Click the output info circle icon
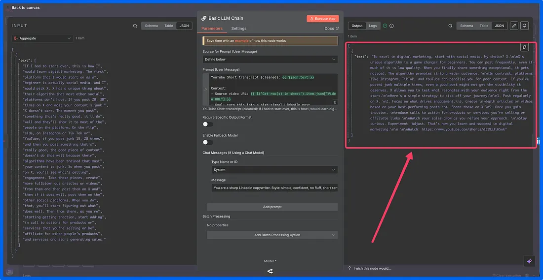Image resolution: width=543 pixels, height=280 pixels. click(391, 26)
